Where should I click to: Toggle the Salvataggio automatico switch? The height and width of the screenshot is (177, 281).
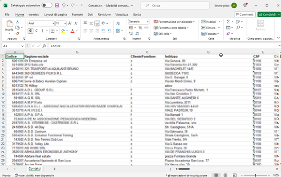pos(47,5)
